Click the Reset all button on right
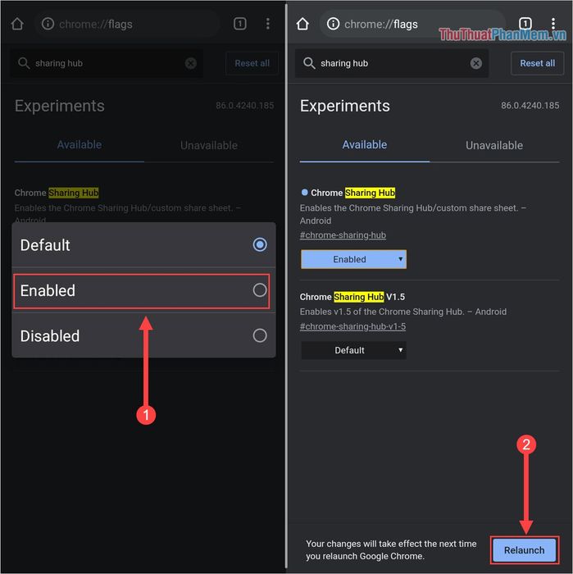This screenshot has height=574, width=573. point(537,63)
